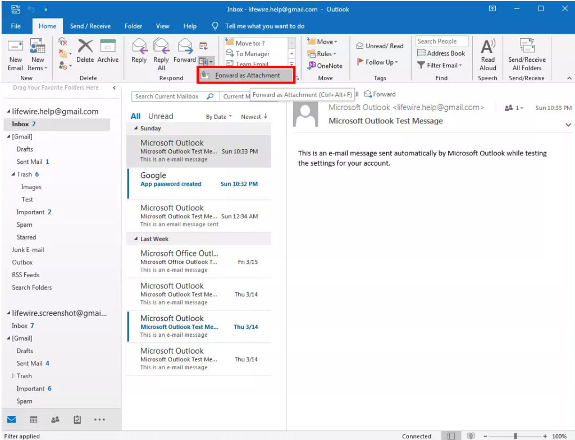Click Tell me what you want to do
The height and width of the screenshot is (440, 575).
click(265, 26)
